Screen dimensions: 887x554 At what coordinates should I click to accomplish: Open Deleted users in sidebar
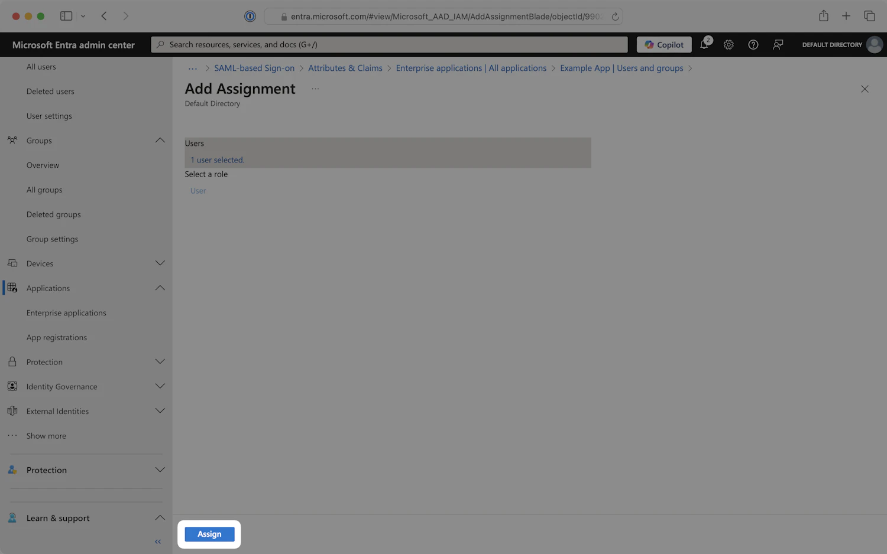point(50,92)
